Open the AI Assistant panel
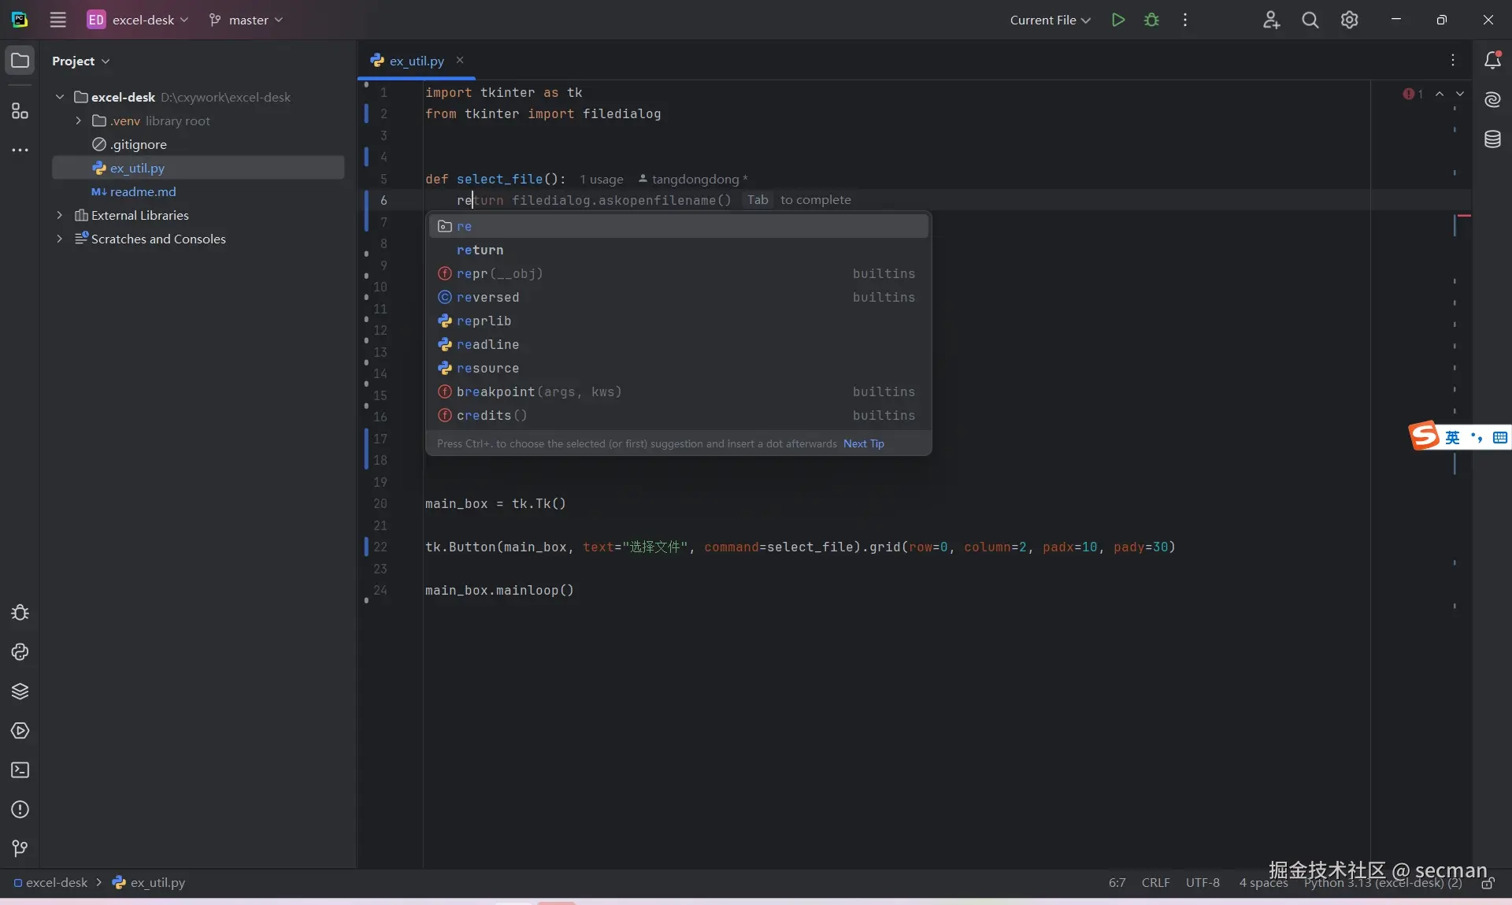The image size is (1512, 905). [x=1492, y=99]
